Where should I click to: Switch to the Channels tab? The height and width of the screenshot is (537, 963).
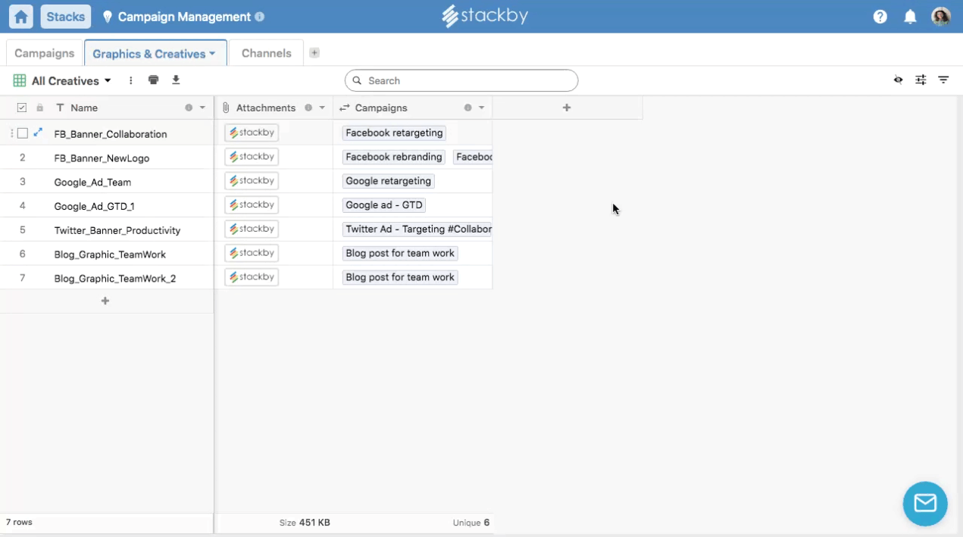tap(266, 53)
